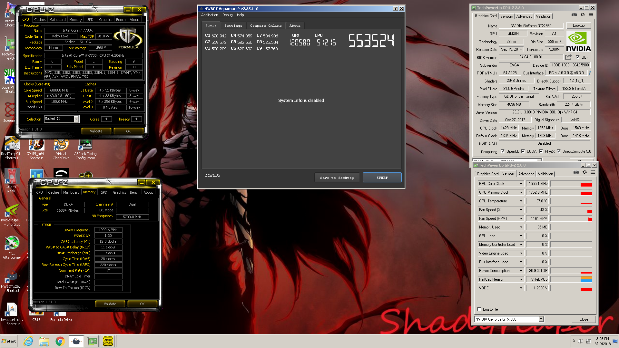Switch to Compare Online tab
Viewport: 619px width, 348px height.
coord(266,25)
